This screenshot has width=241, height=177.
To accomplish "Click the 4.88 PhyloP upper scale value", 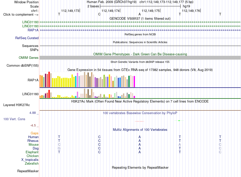I will [32, 113].
